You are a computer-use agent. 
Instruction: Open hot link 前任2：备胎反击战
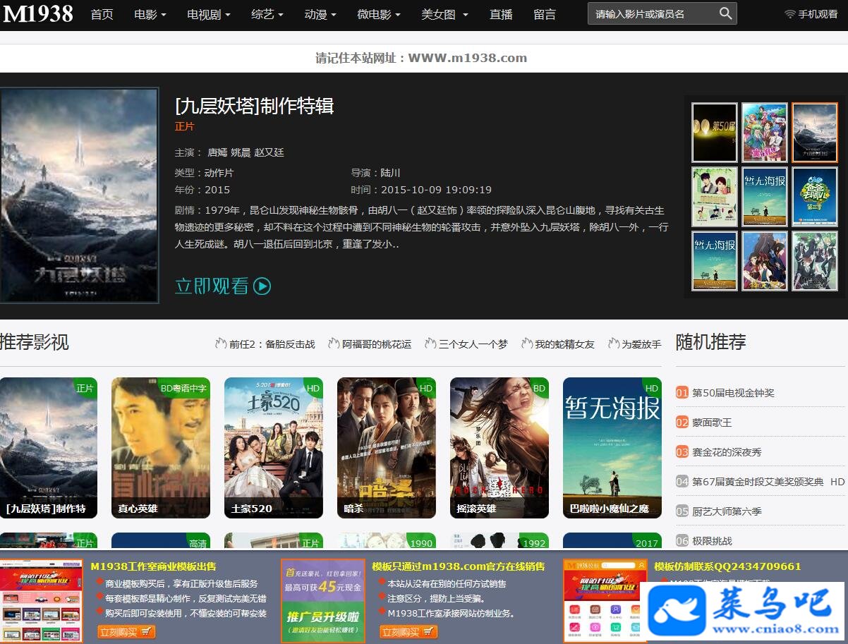(x=272, y=344)
